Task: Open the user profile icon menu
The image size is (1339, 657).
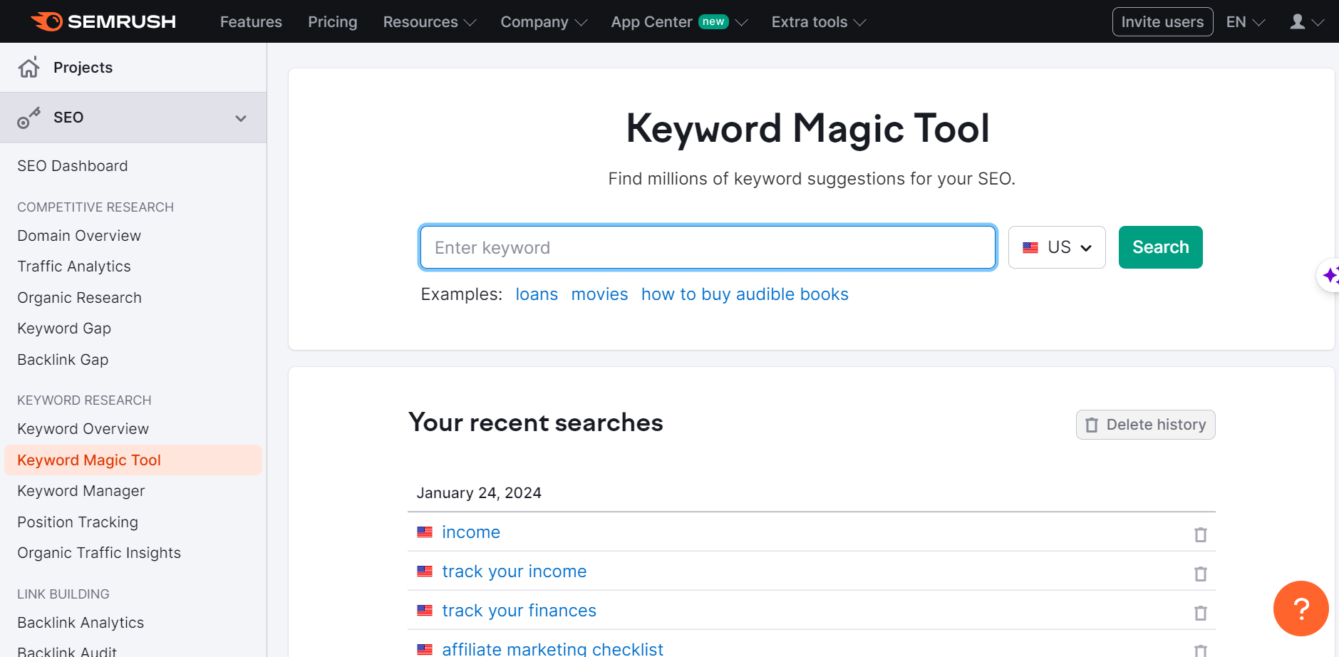Action: pos(1306,22)
